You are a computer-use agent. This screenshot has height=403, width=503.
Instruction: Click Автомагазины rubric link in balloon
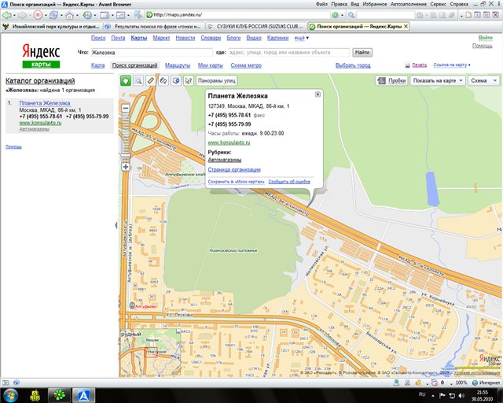pyautogui.click(x=225, y=160)
